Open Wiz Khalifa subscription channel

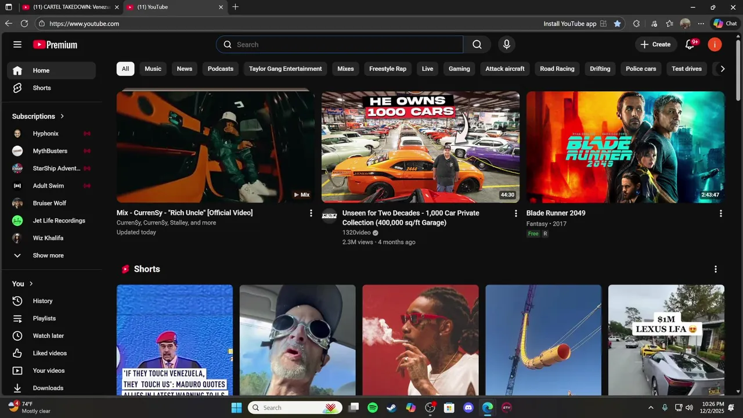tap(51, 239)
